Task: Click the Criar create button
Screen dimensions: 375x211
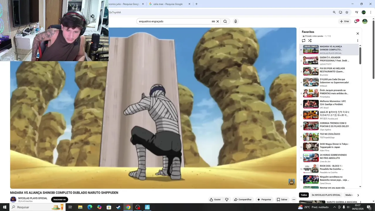Action: tap(345, 21)
